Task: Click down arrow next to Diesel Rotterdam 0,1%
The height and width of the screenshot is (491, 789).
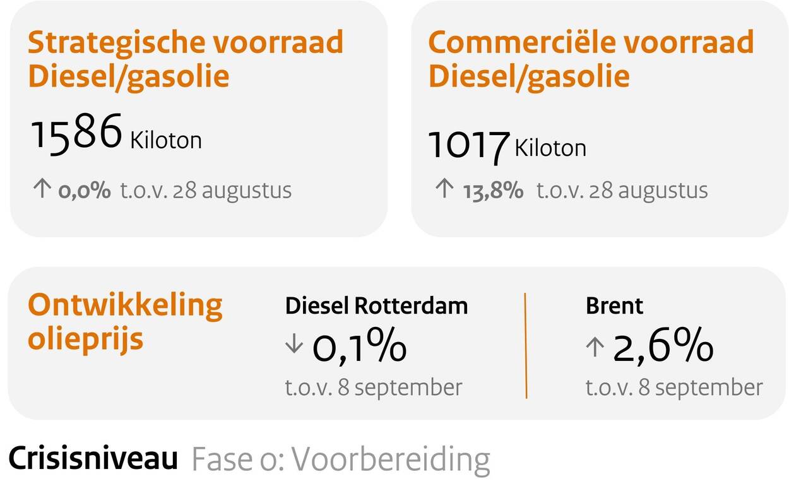Action: coord(294,346)
